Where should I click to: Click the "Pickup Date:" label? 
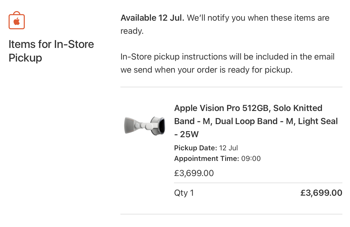click(x=195, y=148)
